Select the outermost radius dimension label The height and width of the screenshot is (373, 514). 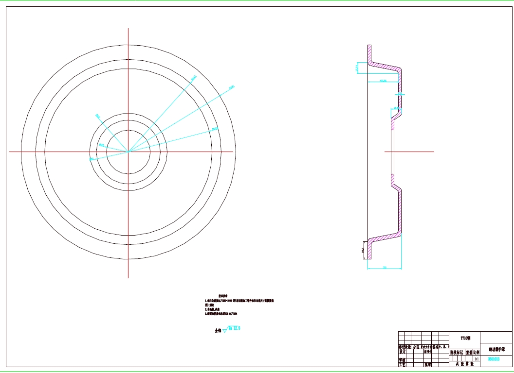(x=232, y=87)
